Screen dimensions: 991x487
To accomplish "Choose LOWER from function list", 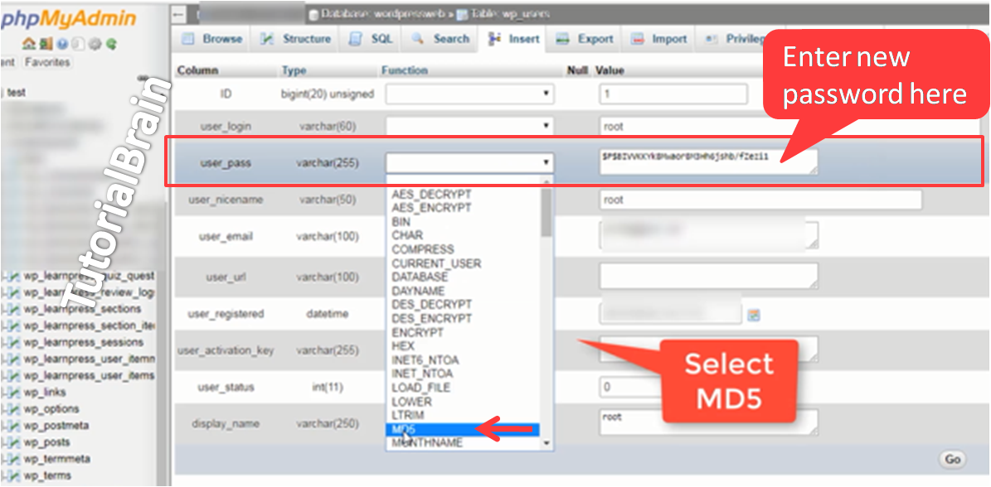I will [x=463, y=402].
